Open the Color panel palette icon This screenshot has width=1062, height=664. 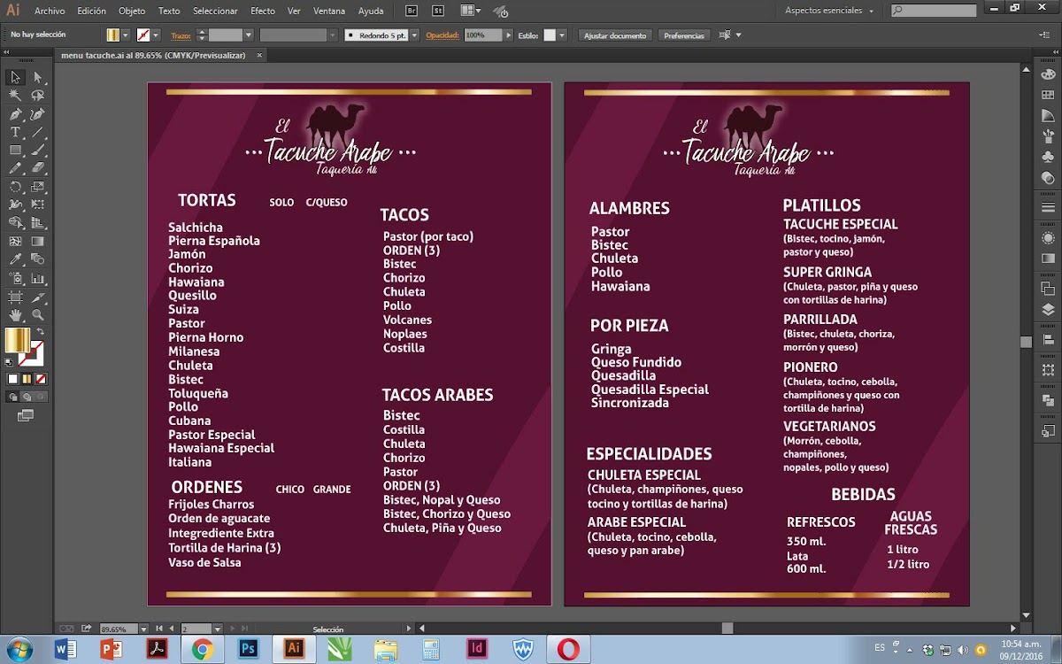click(x=1048, y=76)
